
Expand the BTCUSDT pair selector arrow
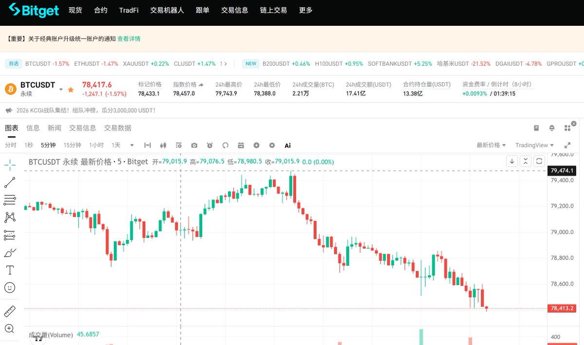click(x=61, y=89)
